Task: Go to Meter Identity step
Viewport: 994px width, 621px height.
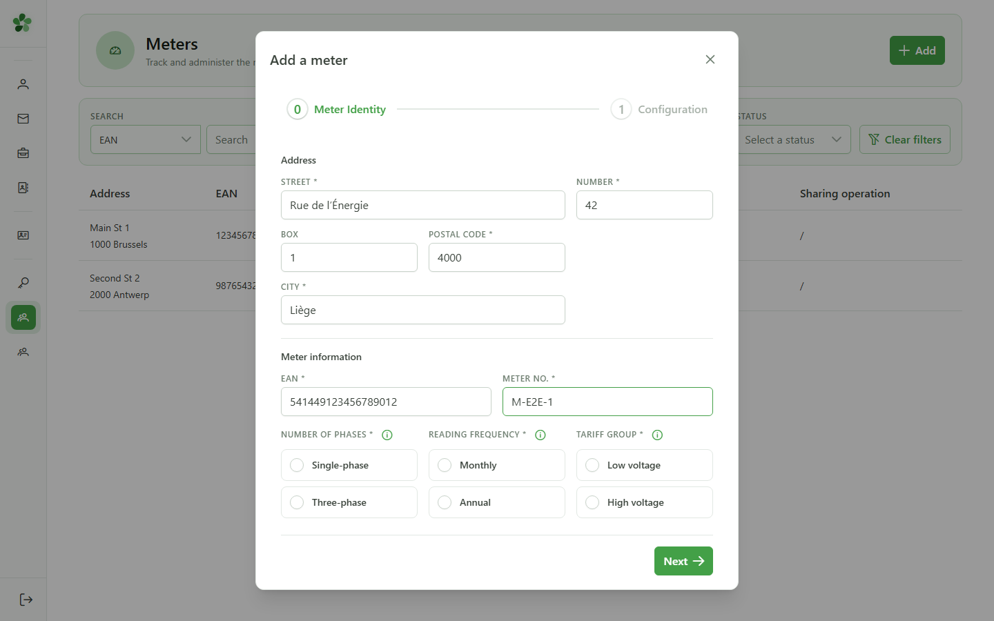Action: pos(337,109)
